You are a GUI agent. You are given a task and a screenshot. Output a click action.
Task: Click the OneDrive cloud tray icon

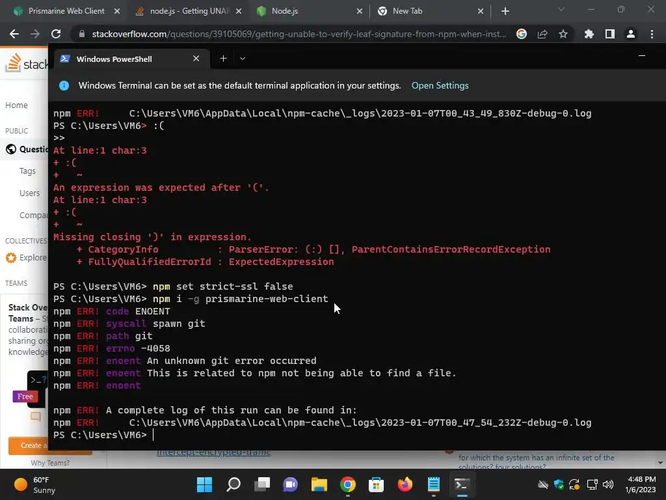click(543, 484)
